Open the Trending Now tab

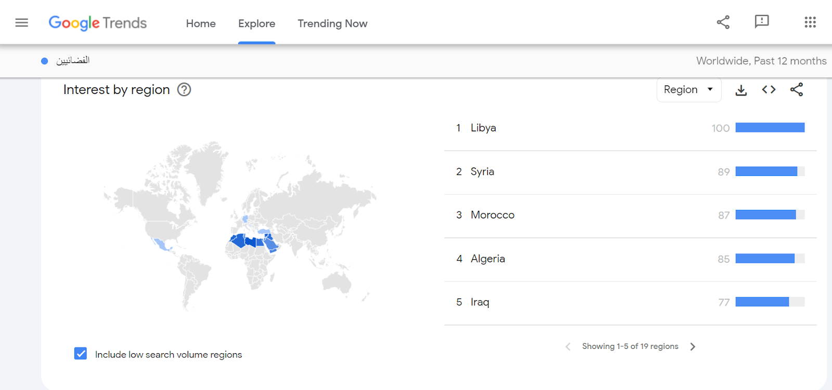332,23
